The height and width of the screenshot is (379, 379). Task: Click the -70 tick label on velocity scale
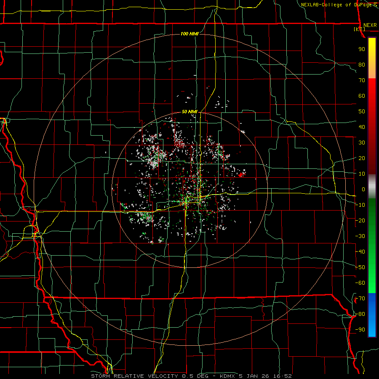click(360, 299)
